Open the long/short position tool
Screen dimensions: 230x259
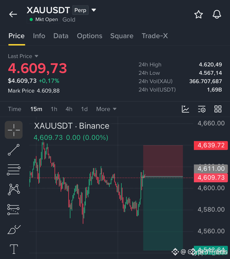tap(13, 210)
